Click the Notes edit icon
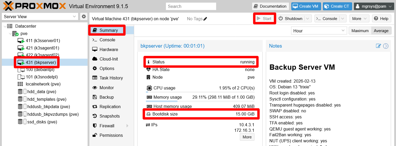Image resolution: width=396 pixels, height=146 pixels. [x=378, y=46]
